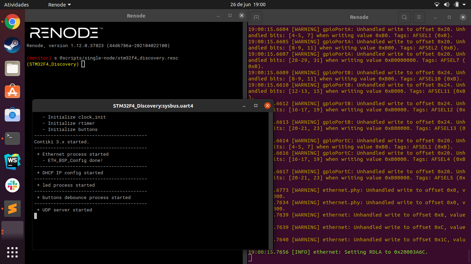Launch WebStorm from the dock
Screen dimensions: 471x264
12,162
